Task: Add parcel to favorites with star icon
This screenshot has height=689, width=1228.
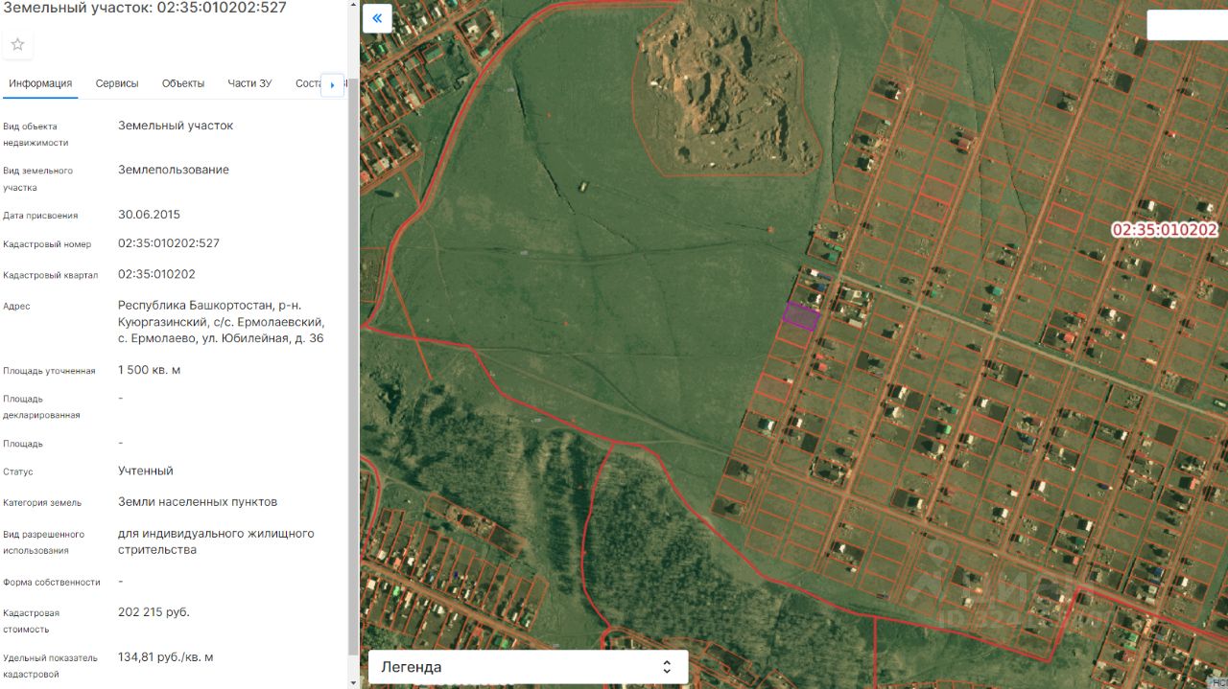Action: [x=17, y=44]
